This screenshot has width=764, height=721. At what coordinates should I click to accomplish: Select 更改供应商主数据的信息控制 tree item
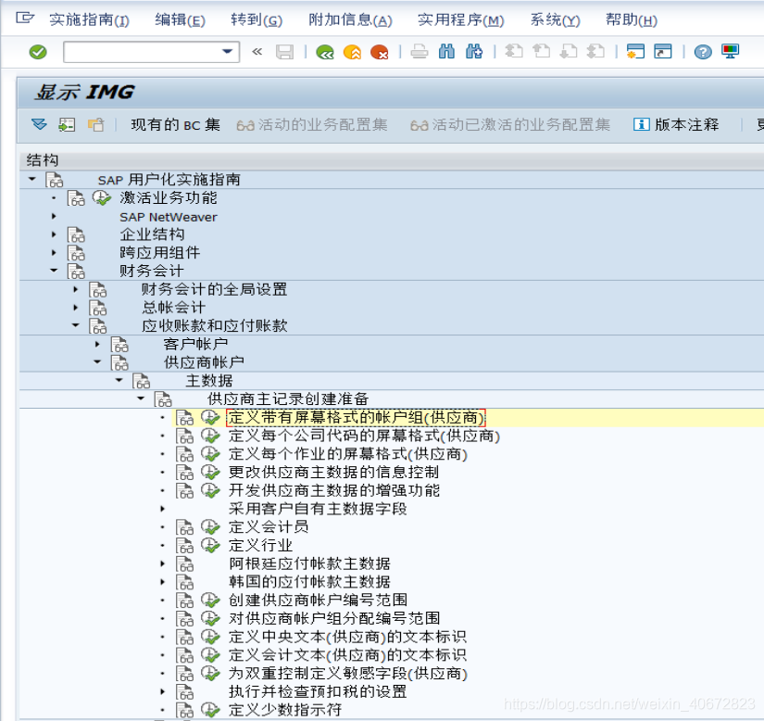333,472
